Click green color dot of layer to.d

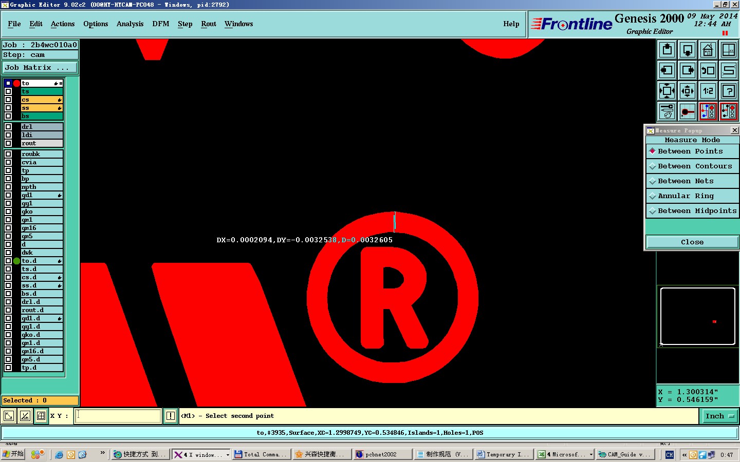[16, 261]
